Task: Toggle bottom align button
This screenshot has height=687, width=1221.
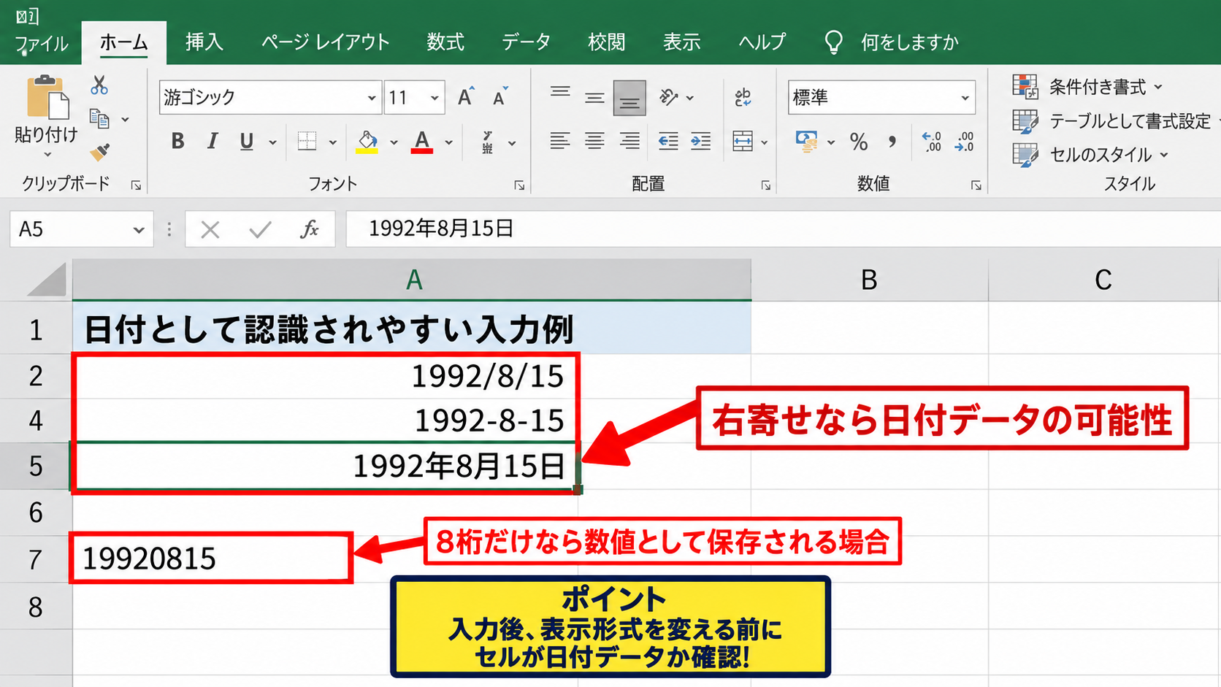Action: click(629, 98)
